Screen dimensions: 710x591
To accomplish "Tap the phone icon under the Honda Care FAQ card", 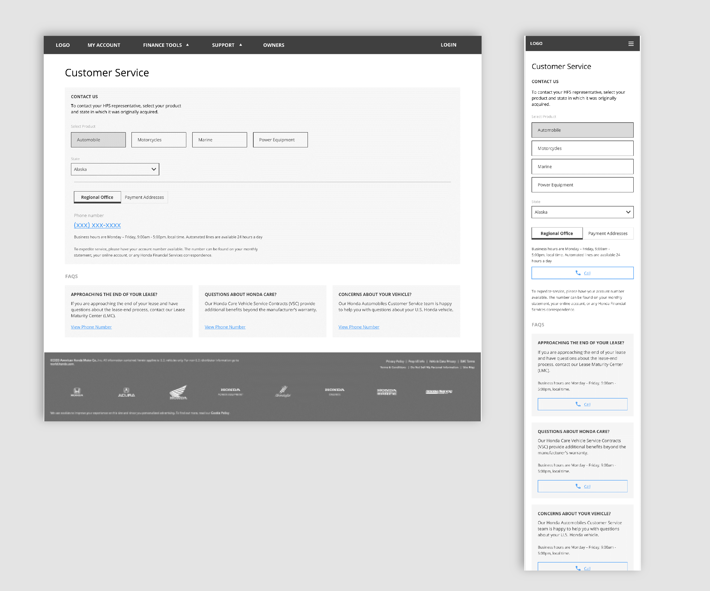I will click(x=578, y=486).
